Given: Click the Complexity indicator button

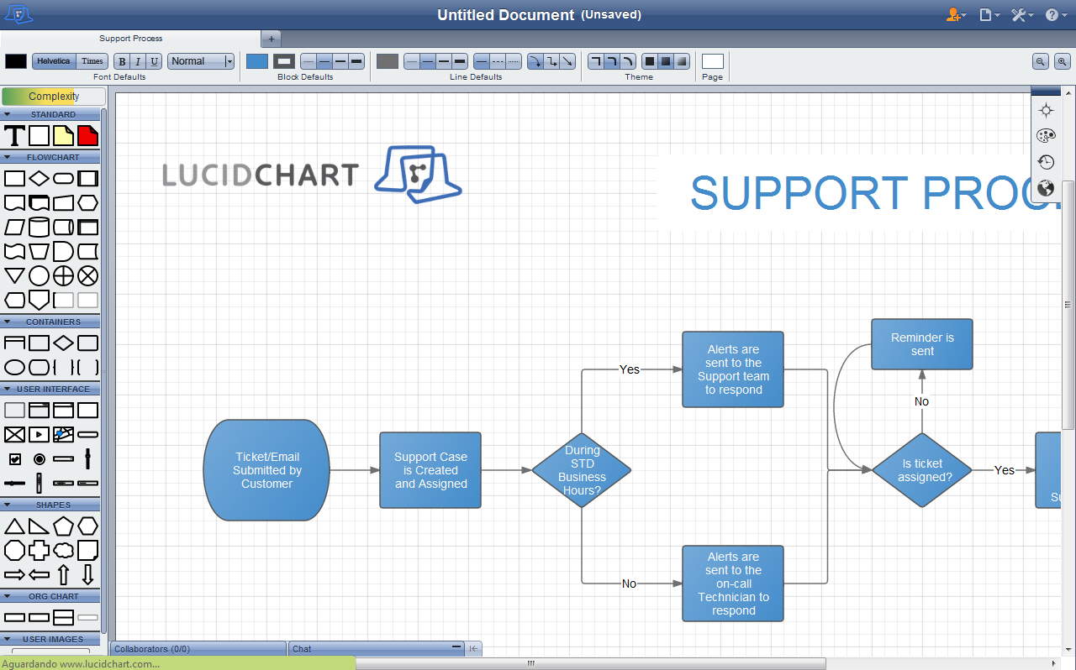Looking at the screenshot, I should click(54, 96).
